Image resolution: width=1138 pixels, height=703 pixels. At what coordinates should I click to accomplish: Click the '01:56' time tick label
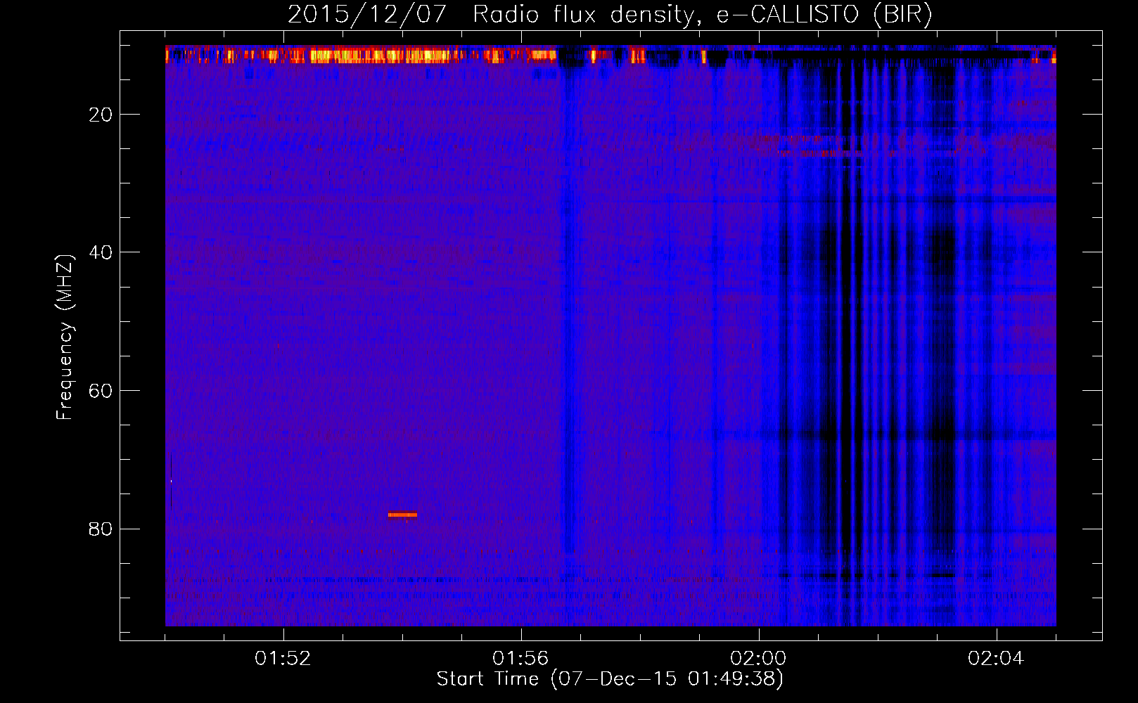coord(520,659)
